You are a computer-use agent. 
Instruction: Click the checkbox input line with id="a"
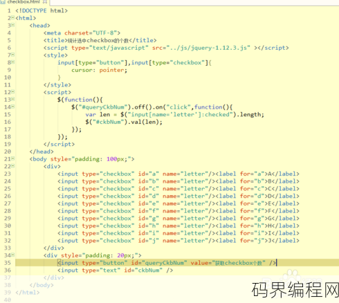pos(178,174)
